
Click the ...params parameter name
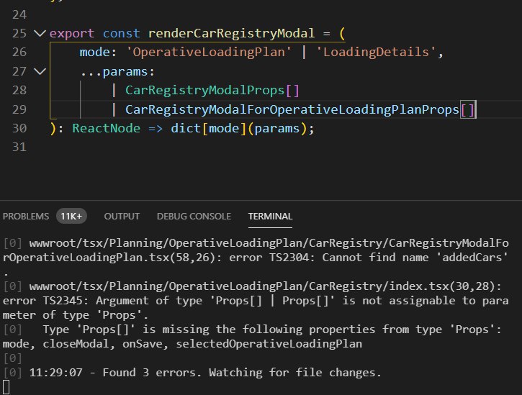pos(114,71)
